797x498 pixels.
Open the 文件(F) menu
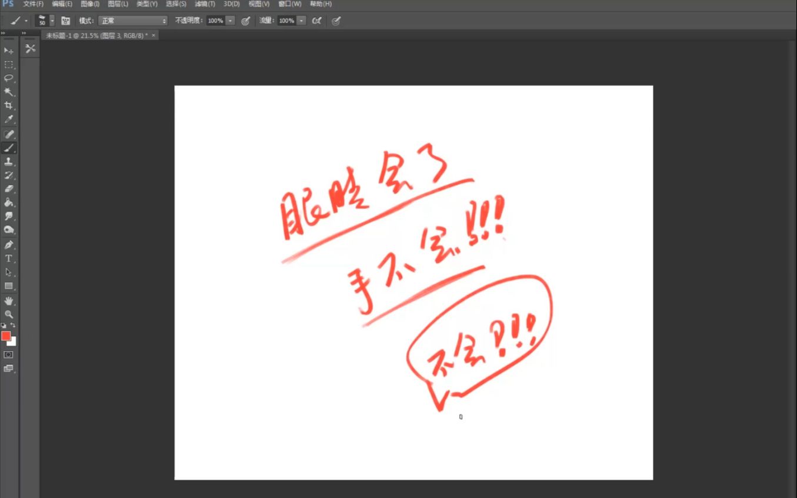tap(34, 4)
